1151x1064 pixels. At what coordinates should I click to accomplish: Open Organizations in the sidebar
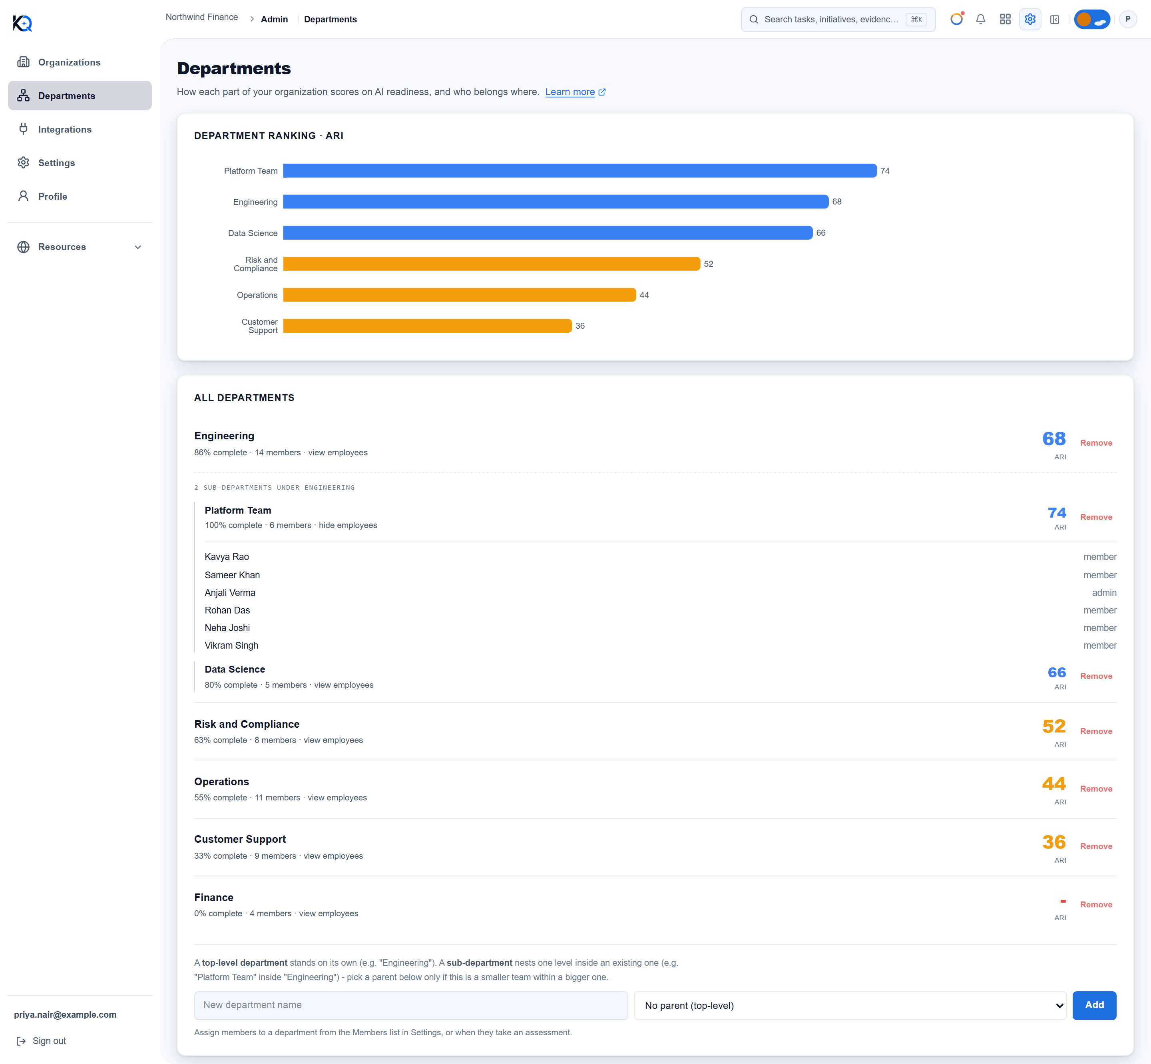[80, 62]
